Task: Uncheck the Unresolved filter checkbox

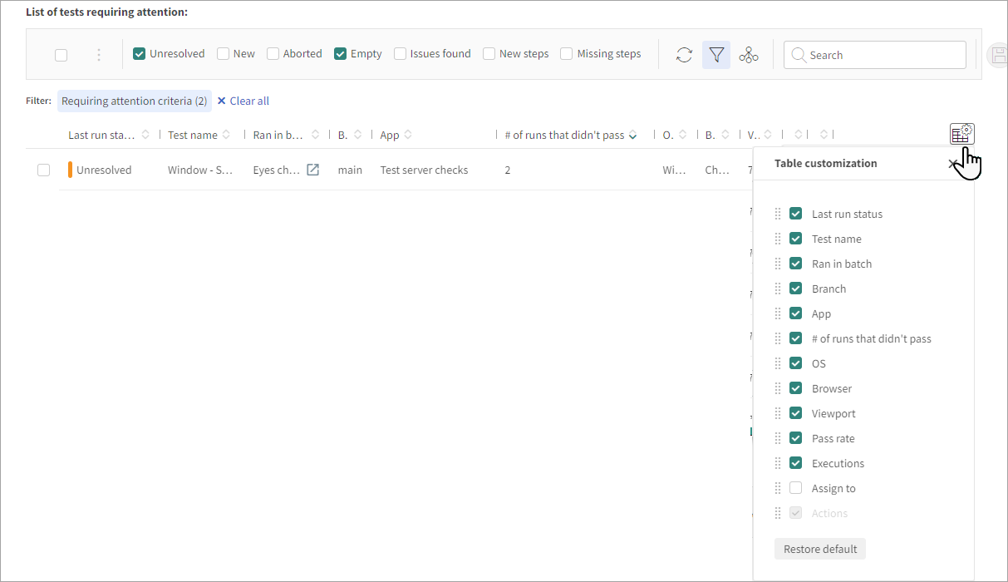Action: tap(140, 54)
